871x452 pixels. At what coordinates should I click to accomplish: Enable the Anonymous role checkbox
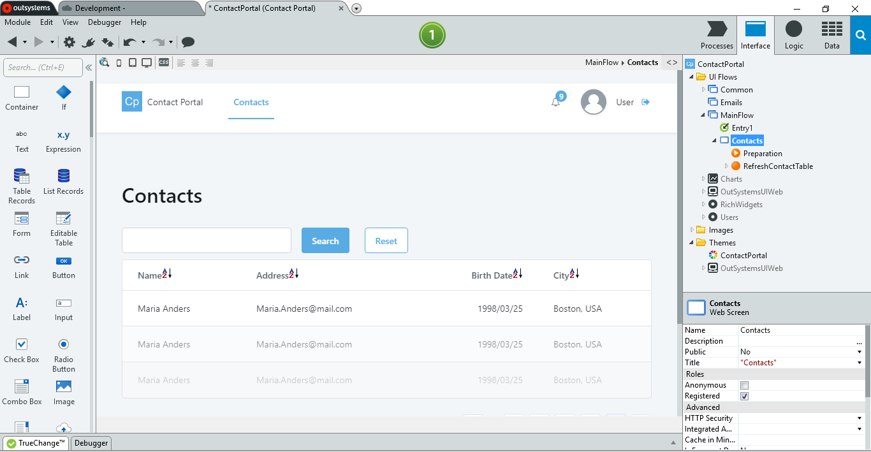(x=744, y=385)
